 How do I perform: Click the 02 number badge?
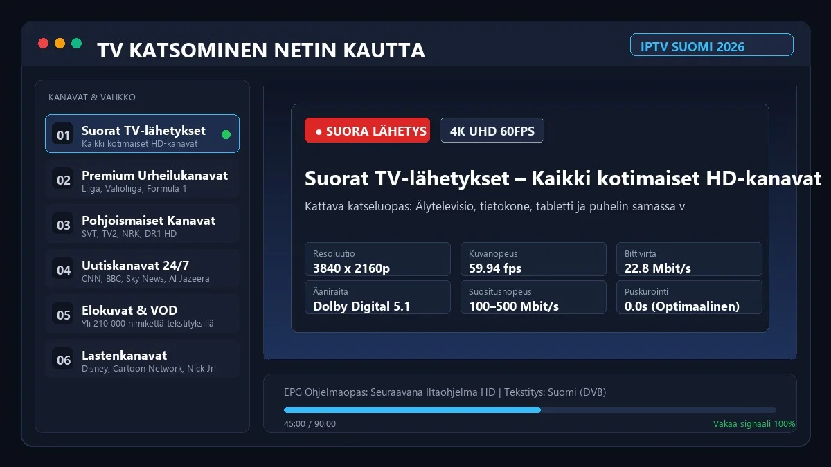64,180
